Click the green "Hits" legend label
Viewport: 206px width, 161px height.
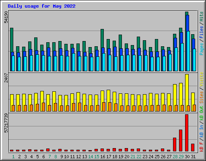pyautogui.click(x=202, y=17)
